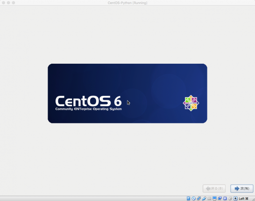
Task: Click the Left ⌘ host key indicator
Action: click(243, 199)
